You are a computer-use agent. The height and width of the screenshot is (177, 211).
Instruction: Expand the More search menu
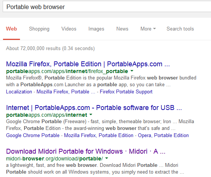click(148, 29)
